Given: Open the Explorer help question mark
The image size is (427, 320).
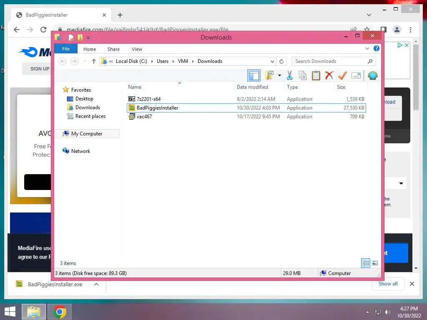Looking at the screenshot, I should tap(377, 48).
